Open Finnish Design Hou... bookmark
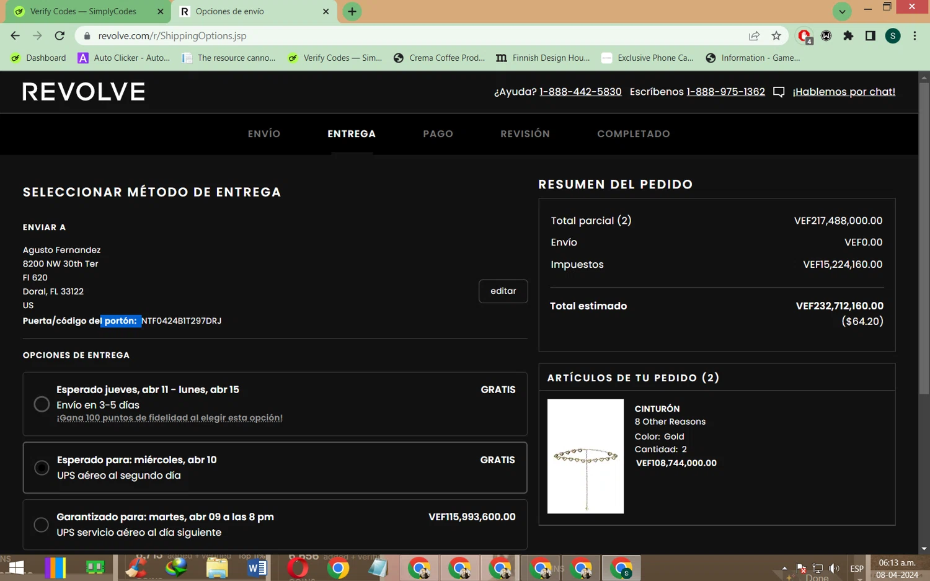930x581 pixels. point(543,58)
